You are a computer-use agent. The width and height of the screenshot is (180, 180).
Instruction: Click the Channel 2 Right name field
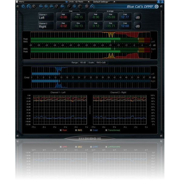[x=46, y=25]
